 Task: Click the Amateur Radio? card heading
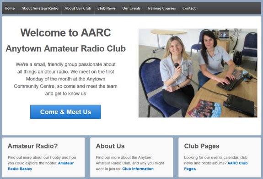click(33, 146)
